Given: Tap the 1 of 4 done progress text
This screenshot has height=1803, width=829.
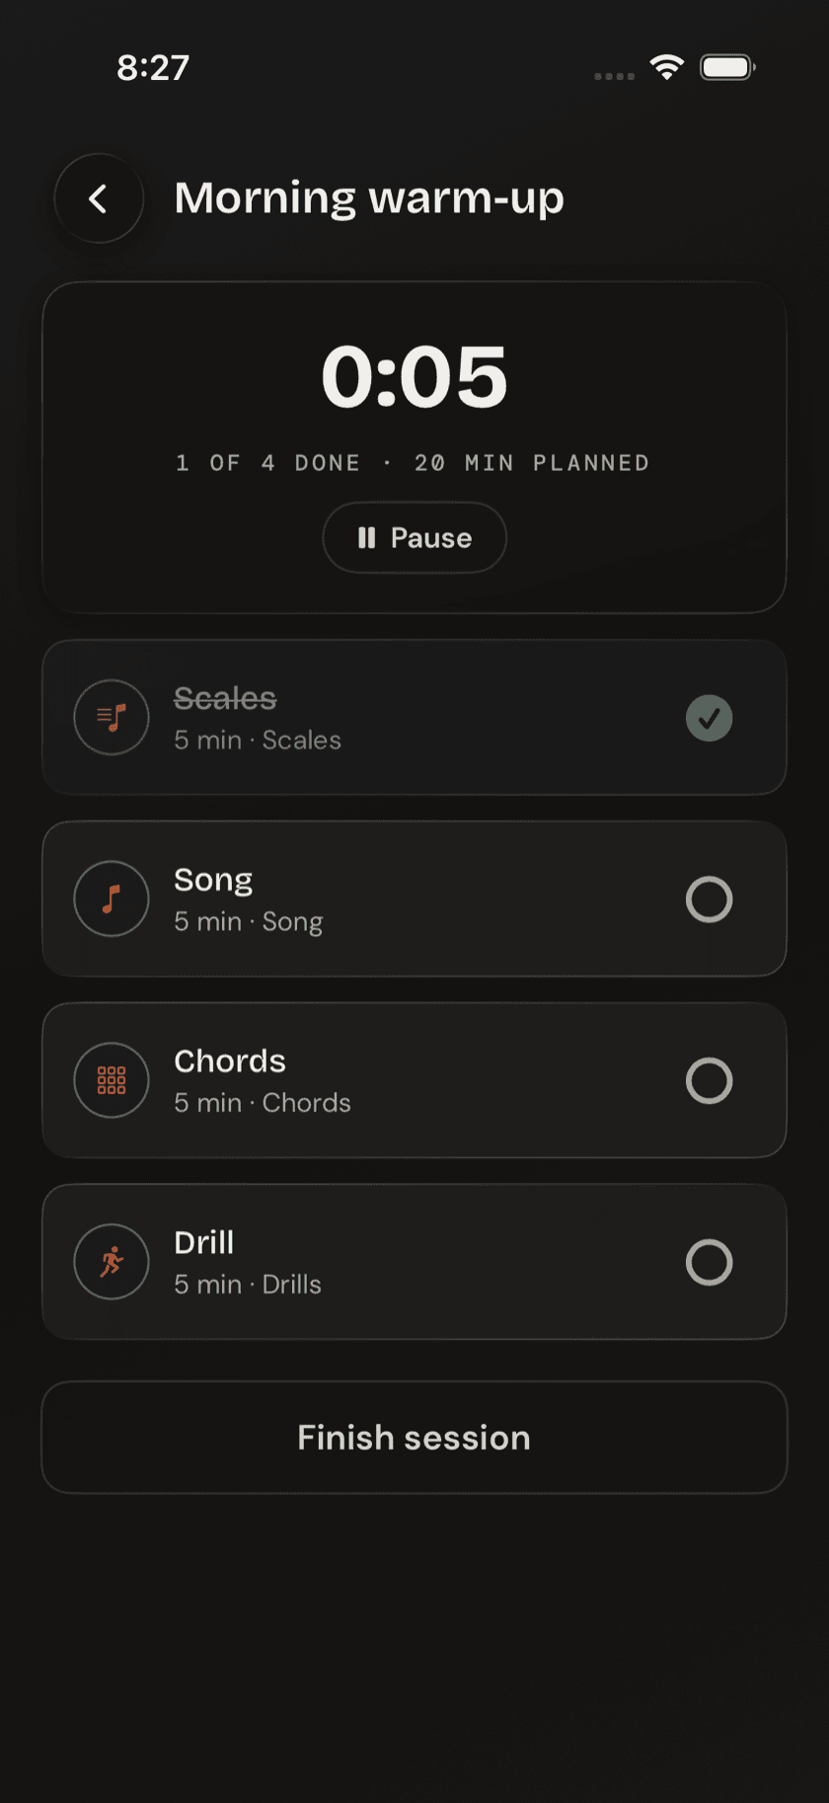Looking at the screenshot, I should (267, 463).
